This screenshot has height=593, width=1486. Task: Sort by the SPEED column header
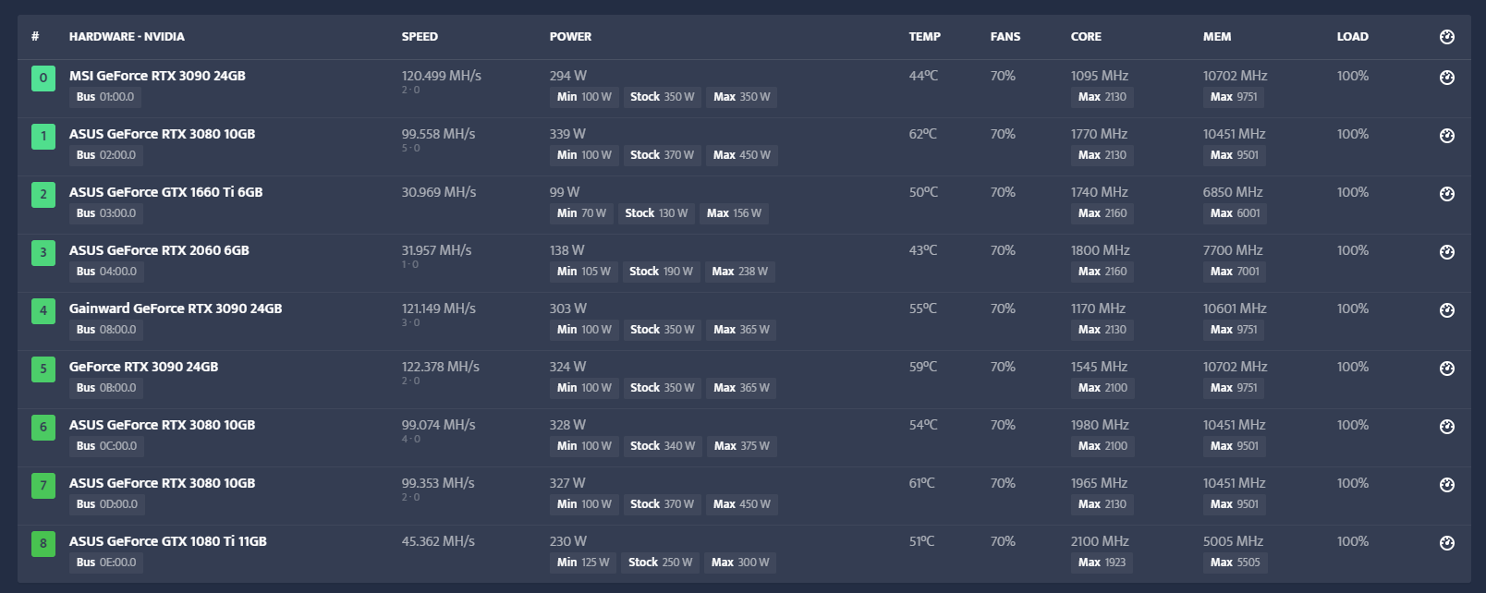coord(420,37)
